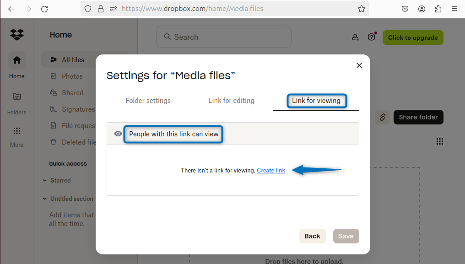
Task: Close the Media files settings dialog
Action: pos(359,65)
